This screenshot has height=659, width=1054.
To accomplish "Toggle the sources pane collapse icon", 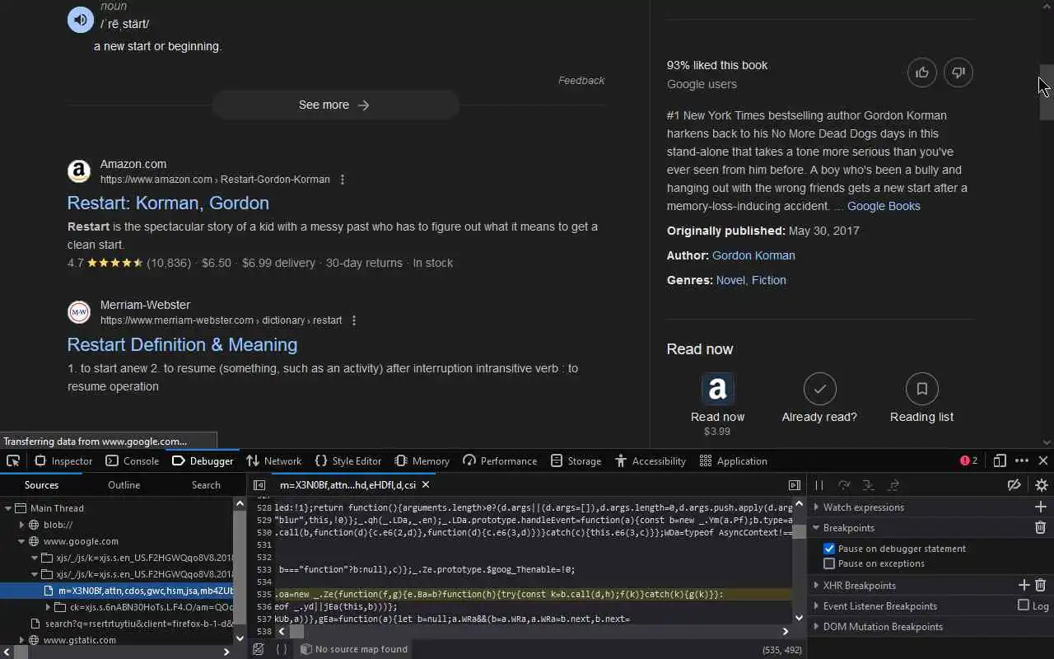I will coord(259,485).
